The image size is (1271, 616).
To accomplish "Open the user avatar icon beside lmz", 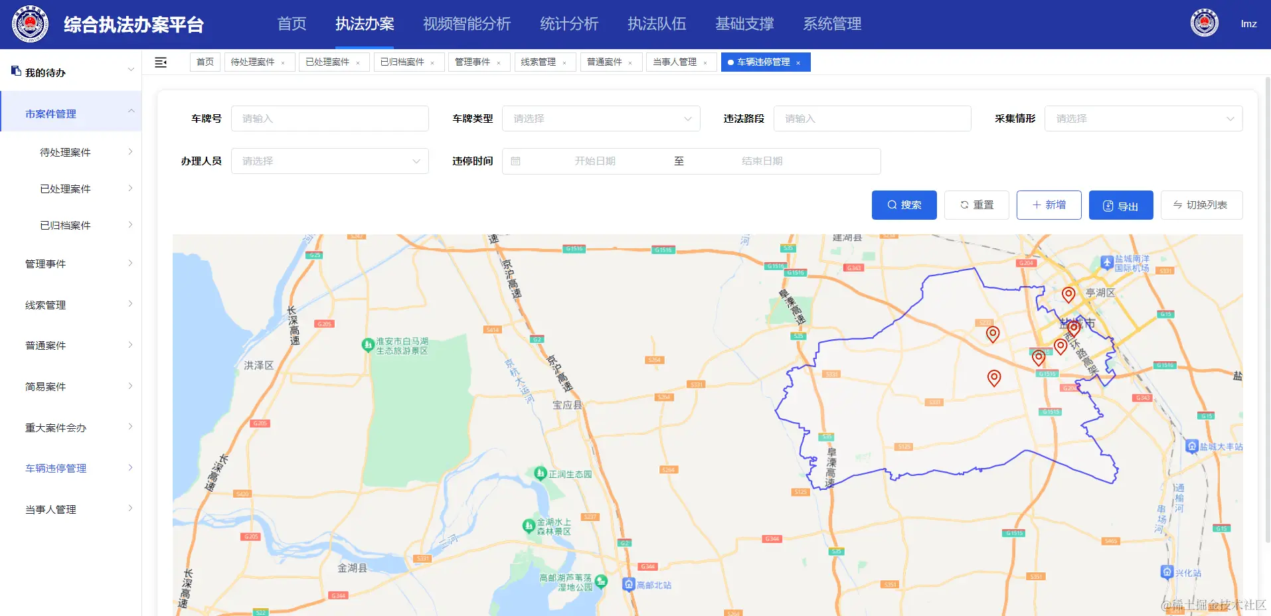I will 1204,22.
